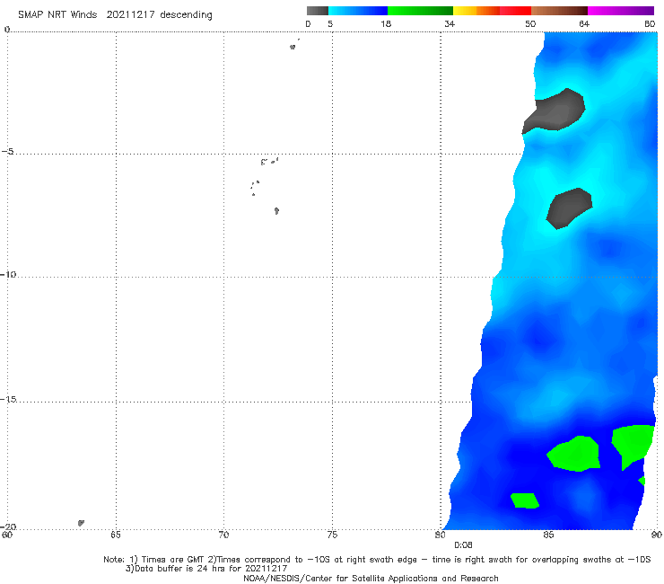Click the longitude axis label '65'
Screen dimensions: 664x584
click(x=116, y=535)
